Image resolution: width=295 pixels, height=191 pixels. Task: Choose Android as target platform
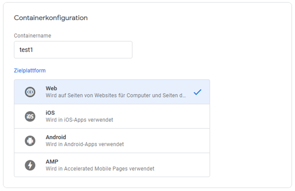(112, 141)
